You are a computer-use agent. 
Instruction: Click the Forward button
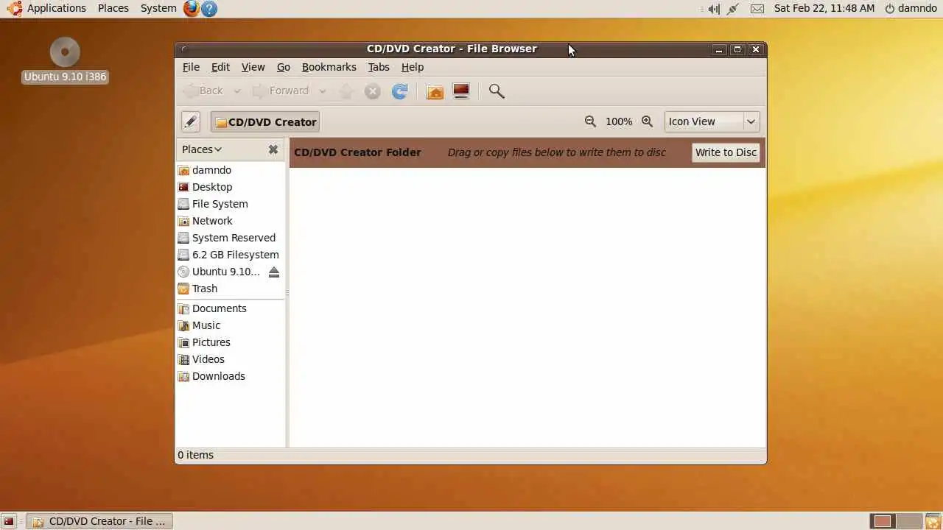pyautogui.click(x=281, y=91)
